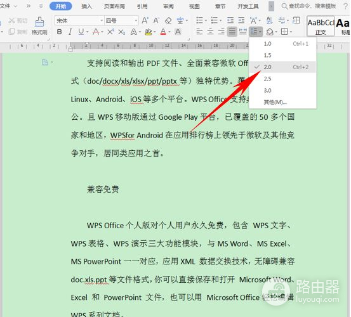Open the font name dropdown (宋体)
This screenshot has height=317, width=351.
click(102, 21)
